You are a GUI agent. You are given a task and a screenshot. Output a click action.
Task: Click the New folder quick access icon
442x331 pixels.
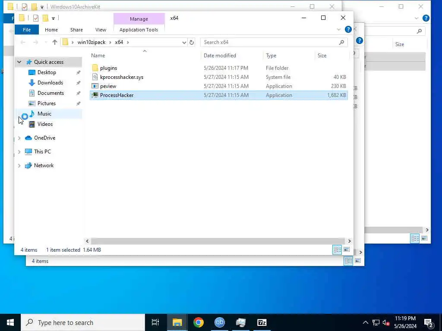point(45,18)
